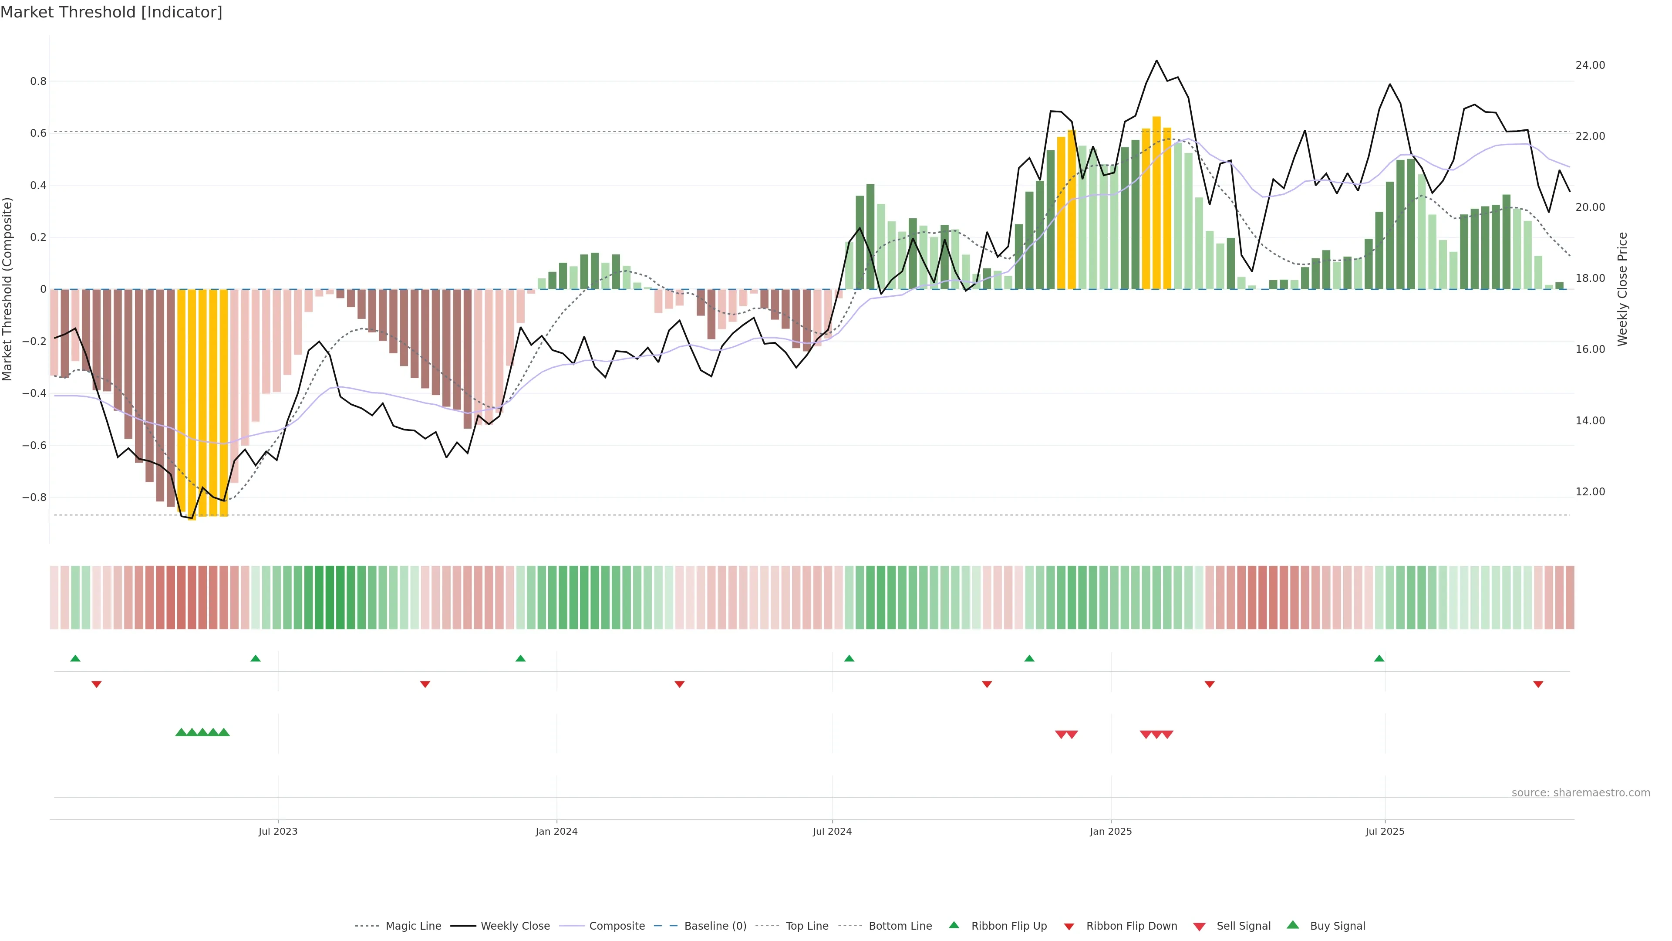The height and width of the screenshot is (941, 1672).
Task: Click the Market Threshold [Indicator] chart title
Action: tap(111, 12)
